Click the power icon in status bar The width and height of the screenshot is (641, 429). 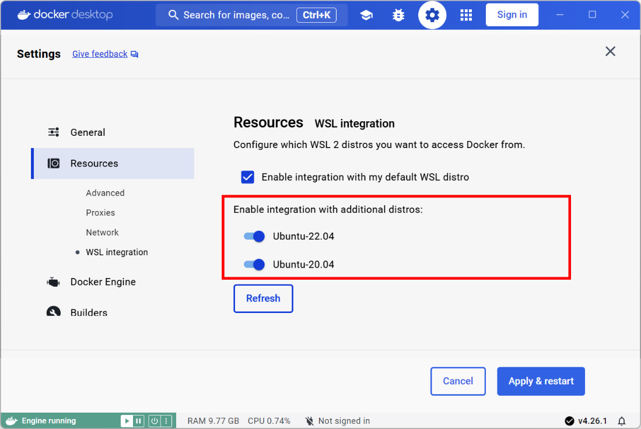coord(154,421)
